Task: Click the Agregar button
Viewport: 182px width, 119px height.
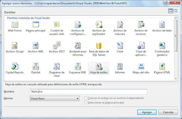Action: coord(147,112)
